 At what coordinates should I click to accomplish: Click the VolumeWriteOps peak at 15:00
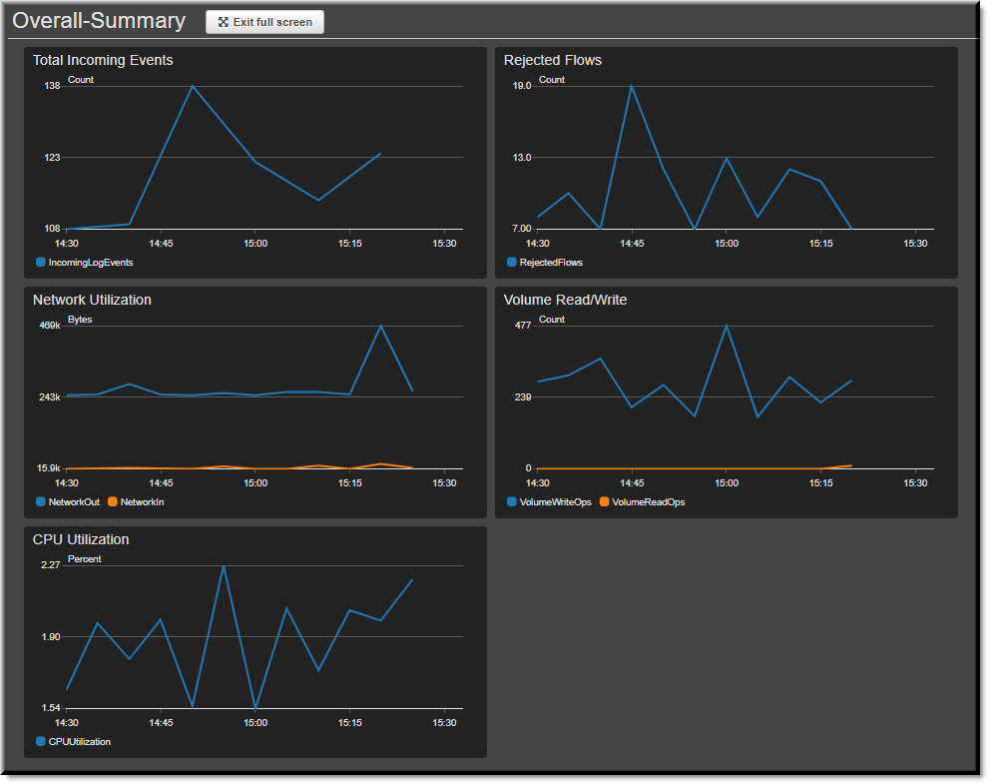click(x=727, y=327)
